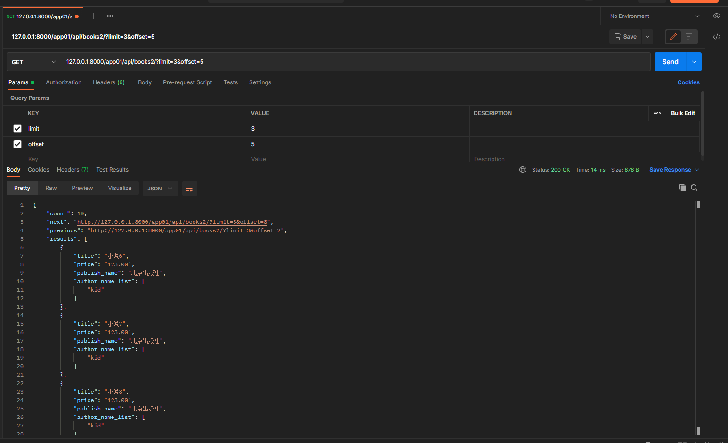Uncheck the limit parameter checkbox
Screen dimensions: 728x443
point(17,129)
